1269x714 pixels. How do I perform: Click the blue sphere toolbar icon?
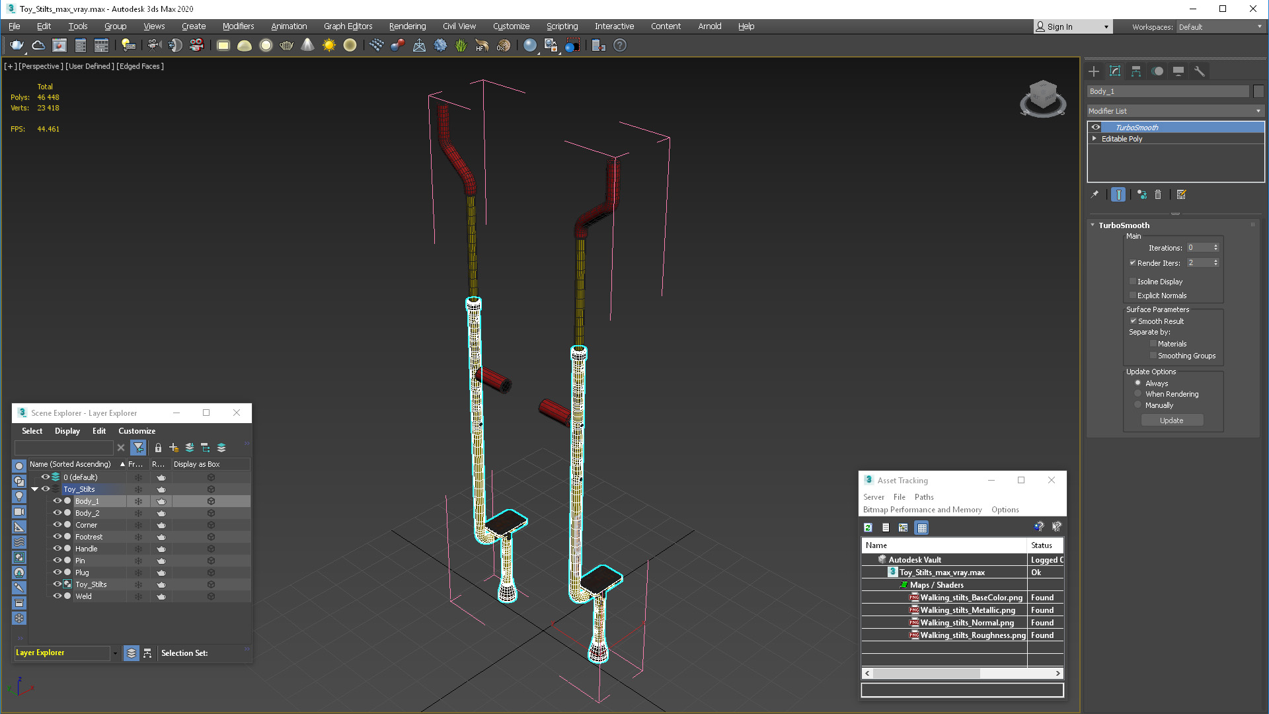530,45
